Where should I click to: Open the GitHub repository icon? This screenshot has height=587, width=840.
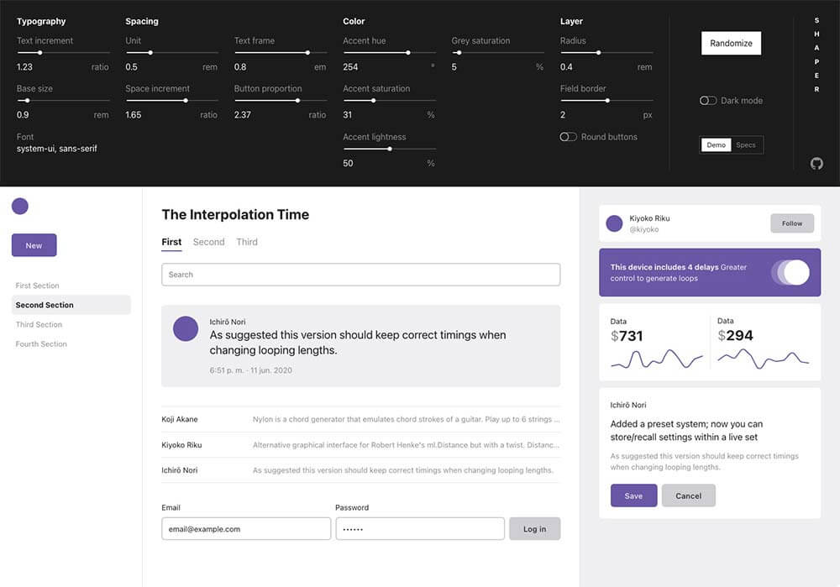816,164
